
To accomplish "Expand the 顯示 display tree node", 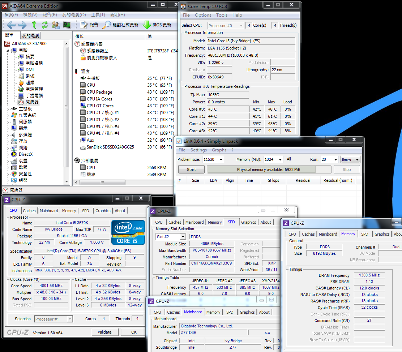I will tap(8, 128).
